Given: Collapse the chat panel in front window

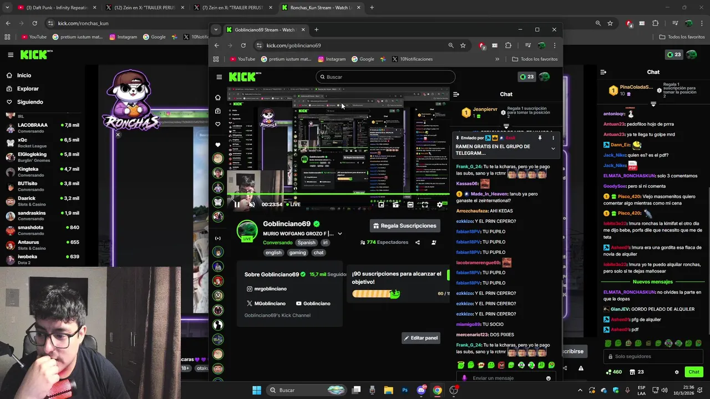Looking at the screenshot, I should (456, 94).
